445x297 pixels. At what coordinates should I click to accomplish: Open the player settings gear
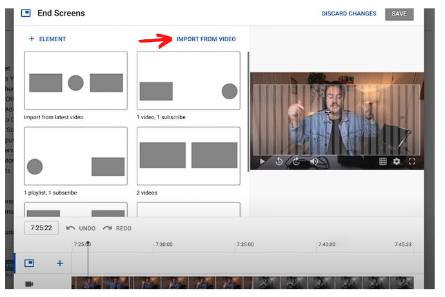click(x=397, y=162)
